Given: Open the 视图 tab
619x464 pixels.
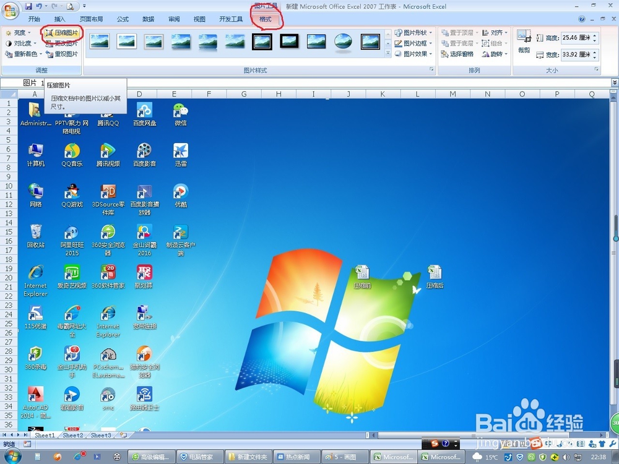Looking at the screenshot, I should click(x=199, y=19).
